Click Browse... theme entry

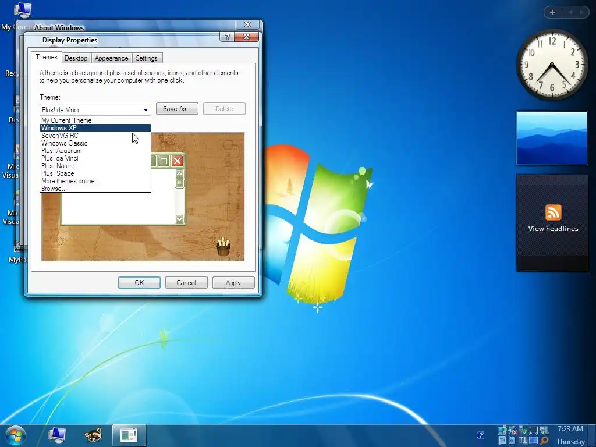[95, 189]
